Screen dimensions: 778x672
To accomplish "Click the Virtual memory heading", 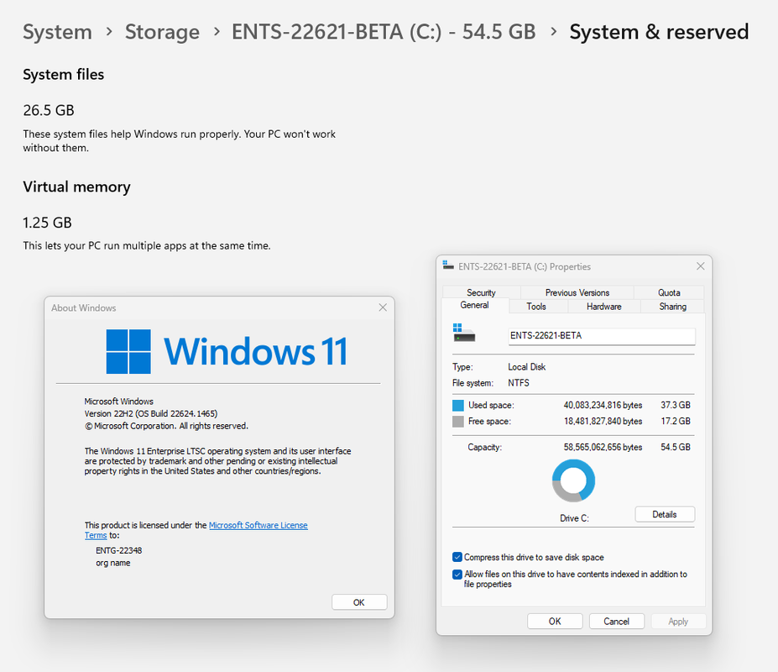I will (76, 186).
